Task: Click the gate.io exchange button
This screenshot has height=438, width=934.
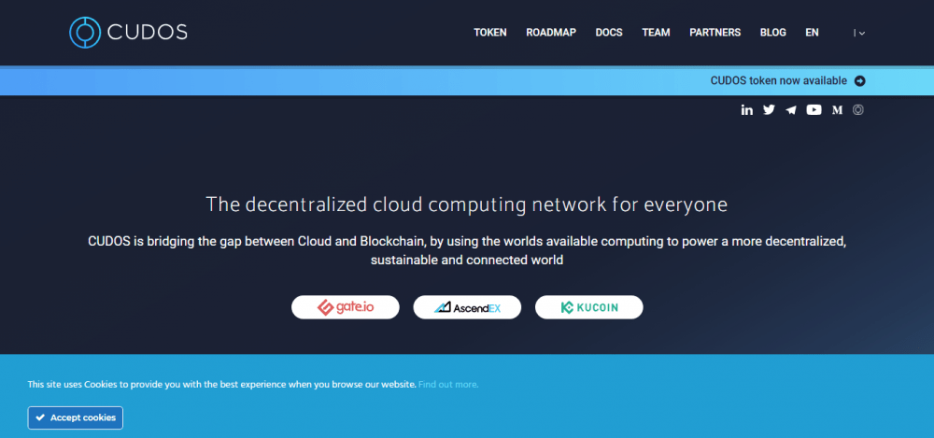Action: point(346,307)
